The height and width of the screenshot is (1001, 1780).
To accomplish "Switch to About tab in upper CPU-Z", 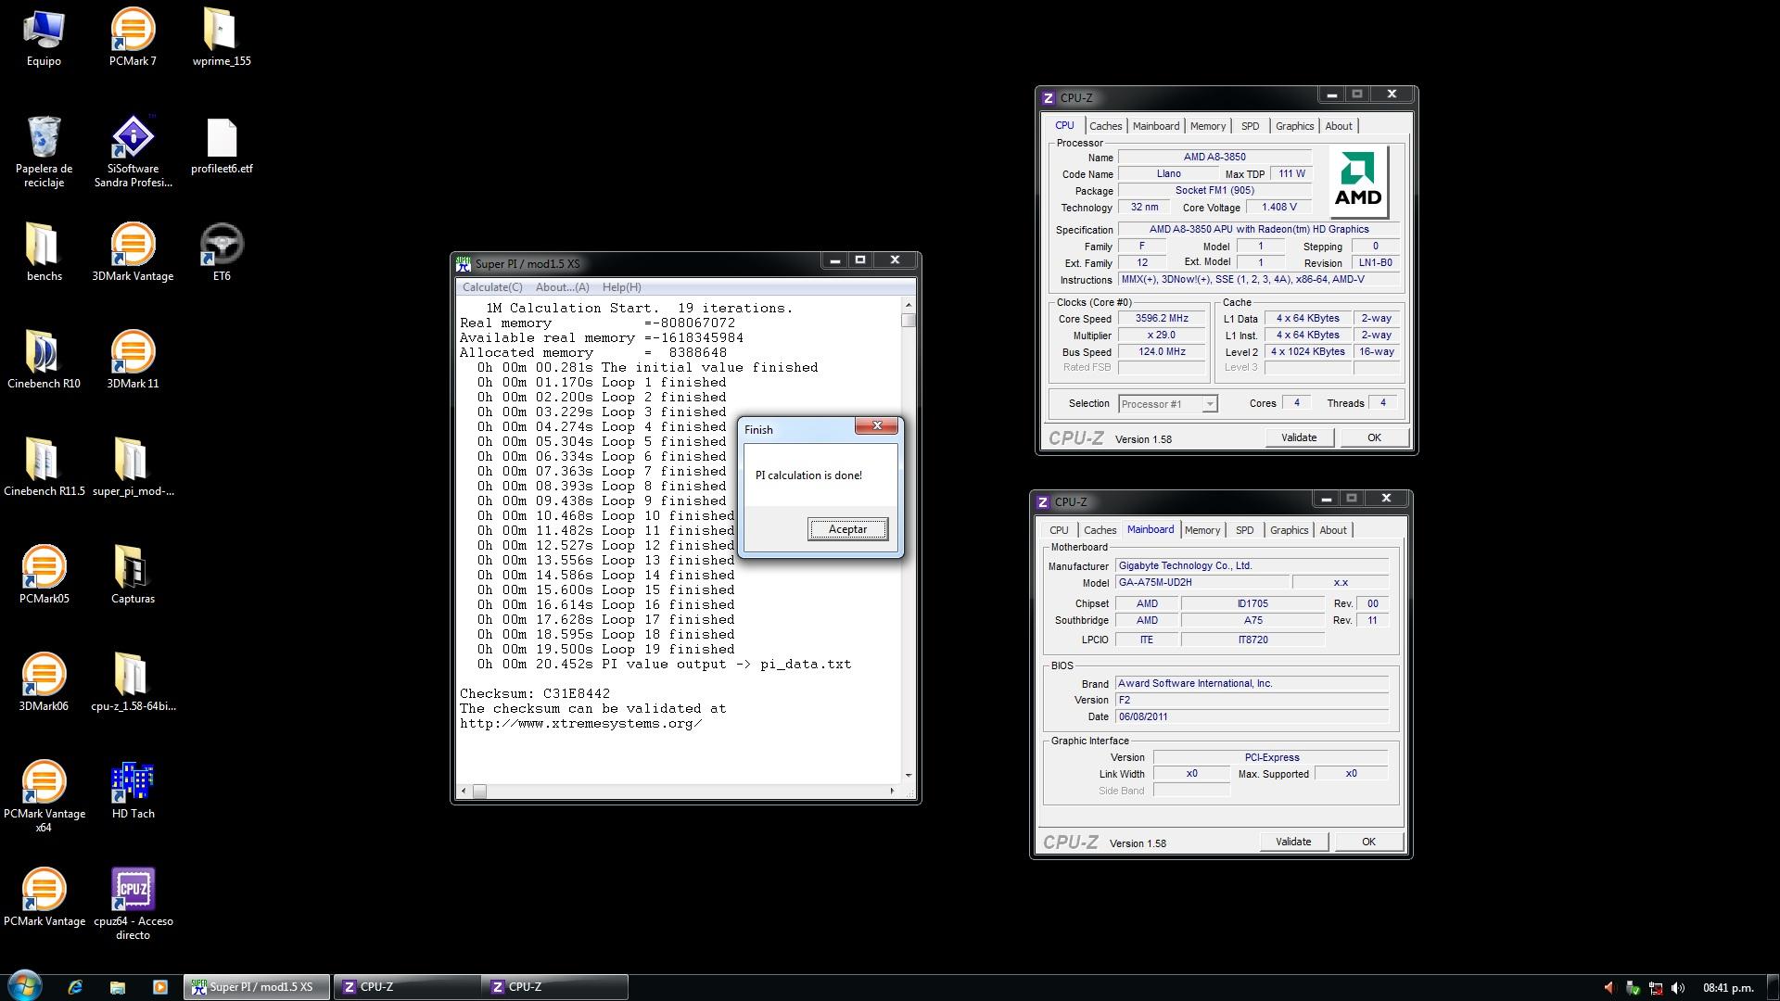I will point(1338,126).
